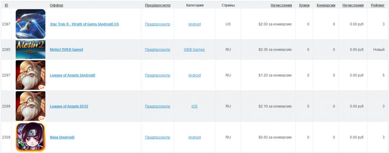Open League of Angels [iOS] offer link

(69, 106)
